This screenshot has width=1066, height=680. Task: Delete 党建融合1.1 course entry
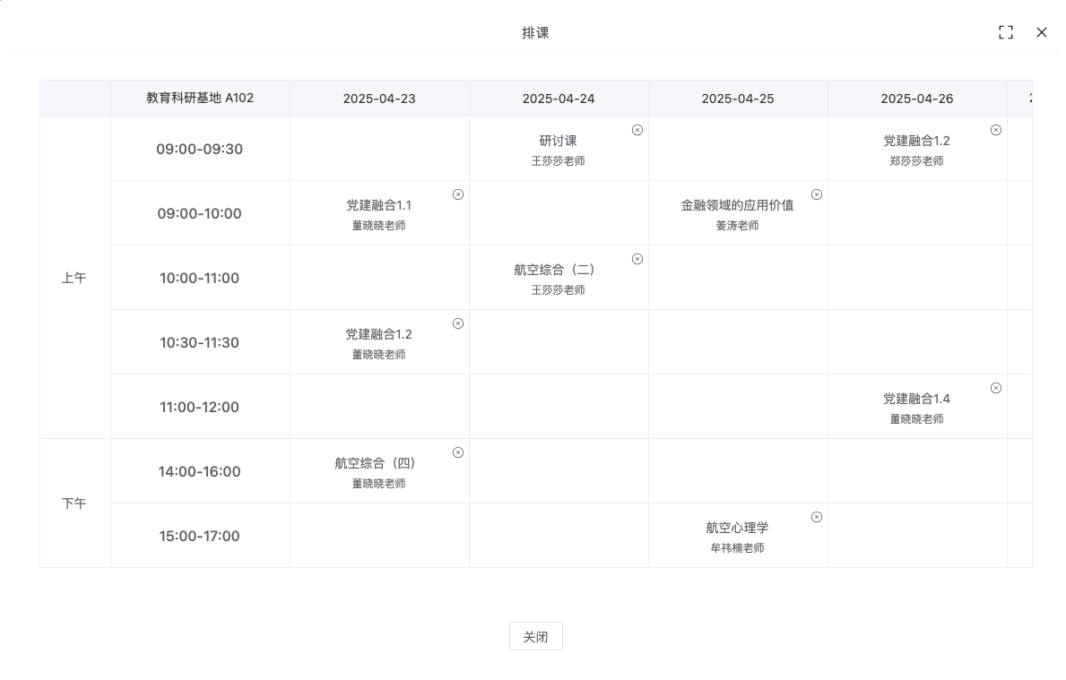[x=458, y=194]
